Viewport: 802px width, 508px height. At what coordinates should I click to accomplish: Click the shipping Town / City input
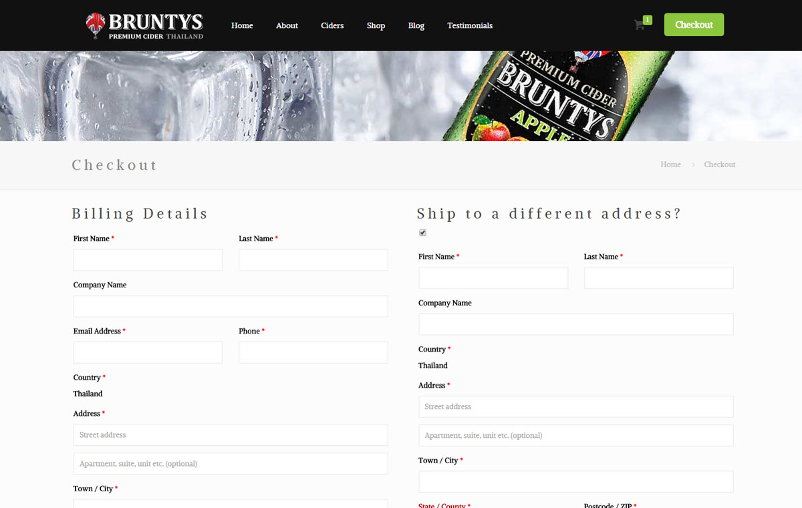coord(575,481)
